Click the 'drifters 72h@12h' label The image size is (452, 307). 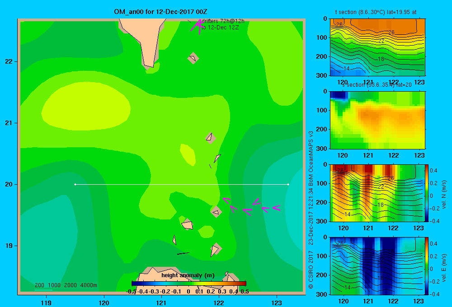223,21
